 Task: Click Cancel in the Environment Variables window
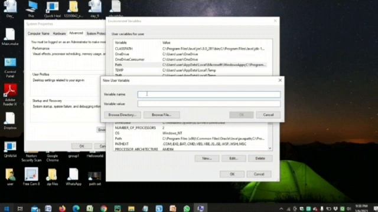pyautogui.click(x=259, y=174)
